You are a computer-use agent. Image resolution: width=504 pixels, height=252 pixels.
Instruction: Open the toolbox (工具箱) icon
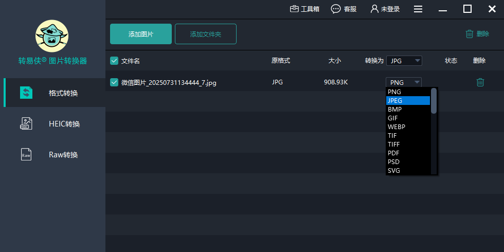click(x=295, y=9)
